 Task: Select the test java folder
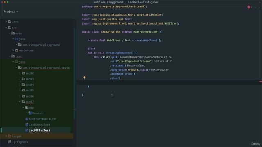click(22, 62)
